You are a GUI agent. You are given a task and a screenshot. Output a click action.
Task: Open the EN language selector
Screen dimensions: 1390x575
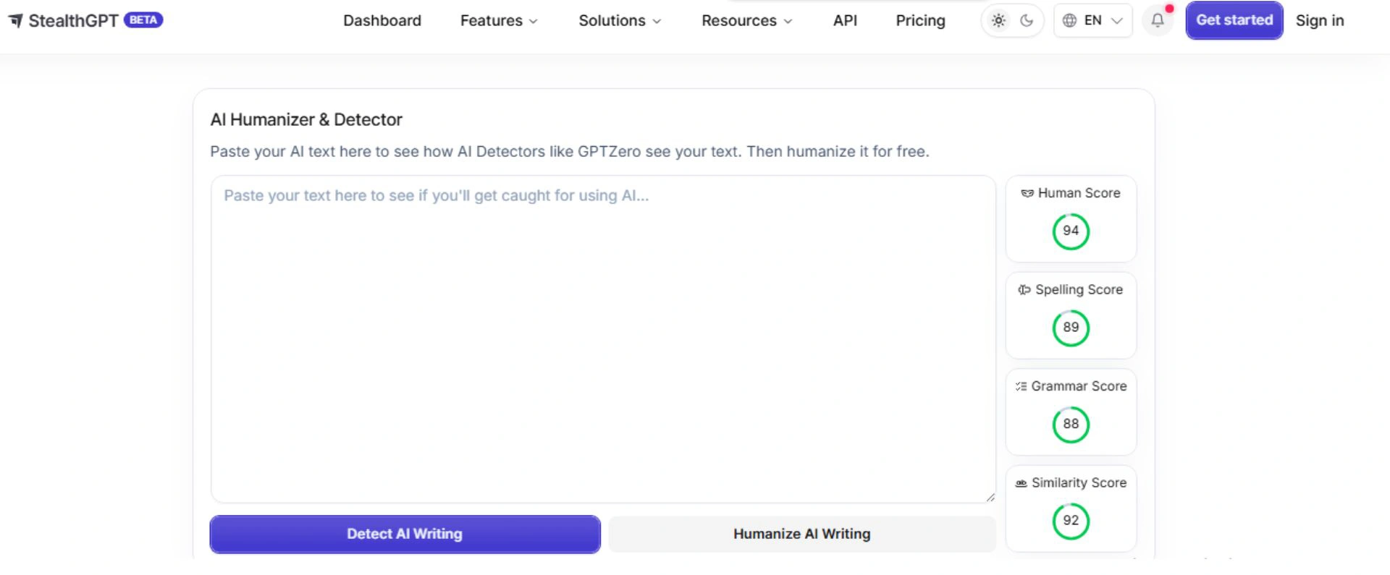(x=1093, y=20)
